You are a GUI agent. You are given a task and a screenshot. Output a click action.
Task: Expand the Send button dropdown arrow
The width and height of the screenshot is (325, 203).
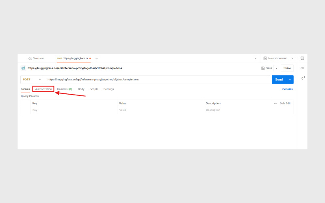click(290, 80)
